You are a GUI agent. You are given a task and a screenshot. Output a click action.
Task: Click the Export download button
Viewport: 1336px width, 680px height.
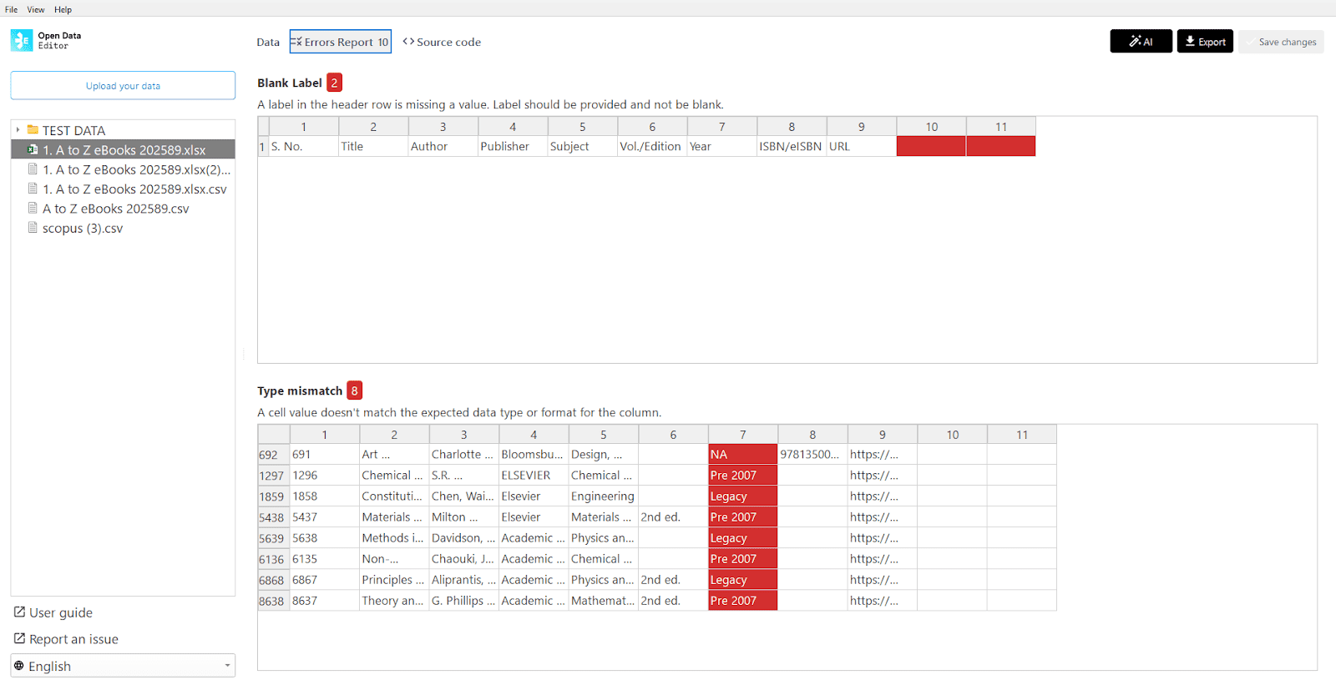[x=1204, y=42]
